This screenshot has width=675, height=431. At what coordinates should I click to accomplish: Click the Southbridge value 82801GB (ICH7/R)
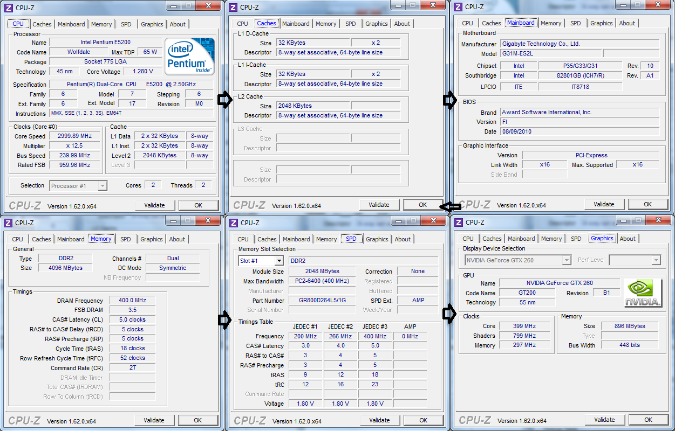click(580, 76)
